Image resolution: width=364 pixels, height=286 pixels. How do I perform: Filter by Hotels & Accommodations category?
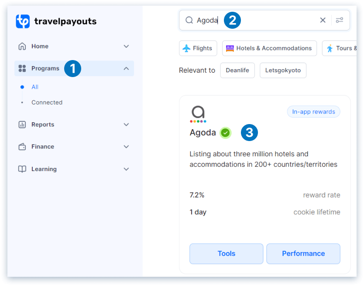[269, 48]
